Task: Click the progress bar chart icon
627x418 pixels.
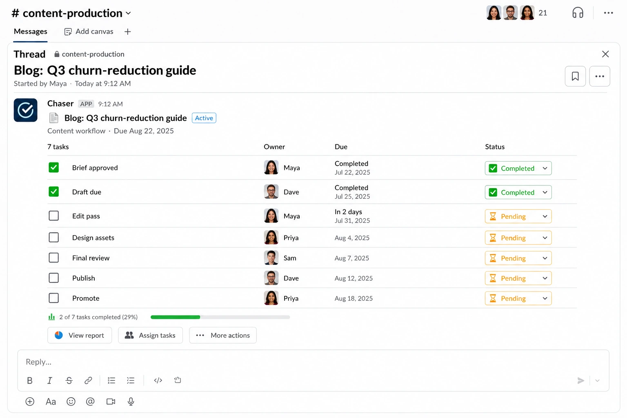Action: coord(51,317)
